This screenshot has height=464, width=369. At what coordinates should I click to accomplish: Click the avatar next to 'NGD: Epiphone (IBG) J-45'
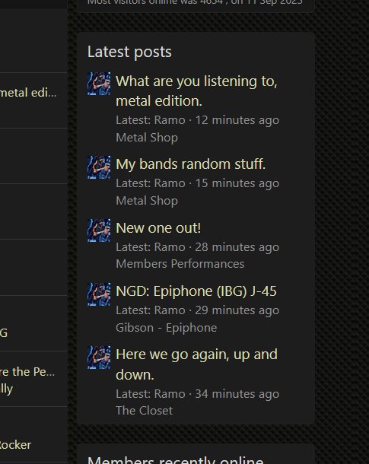pyautogui.click(x=99, y=294)
